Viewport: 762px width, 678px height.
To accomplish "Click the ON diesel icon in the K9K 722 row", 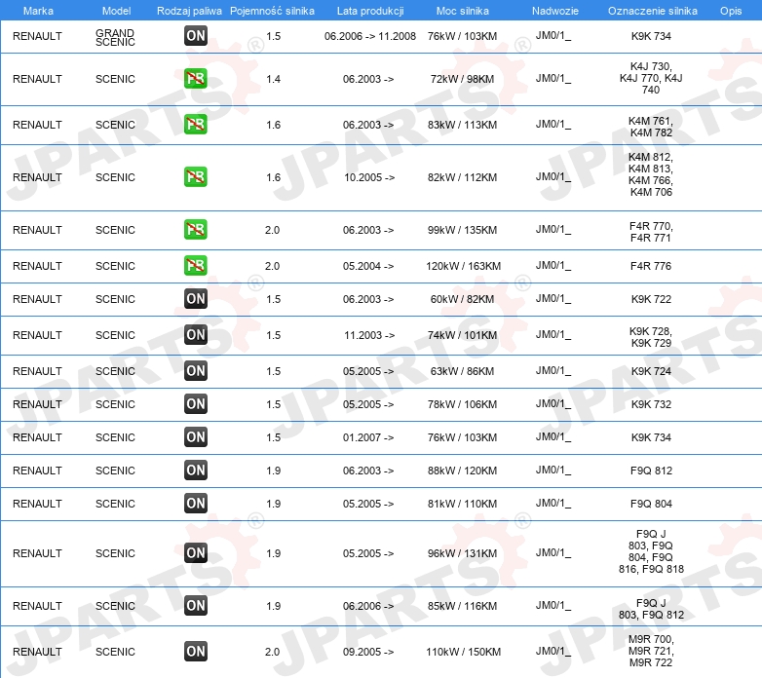I will 196,298.
